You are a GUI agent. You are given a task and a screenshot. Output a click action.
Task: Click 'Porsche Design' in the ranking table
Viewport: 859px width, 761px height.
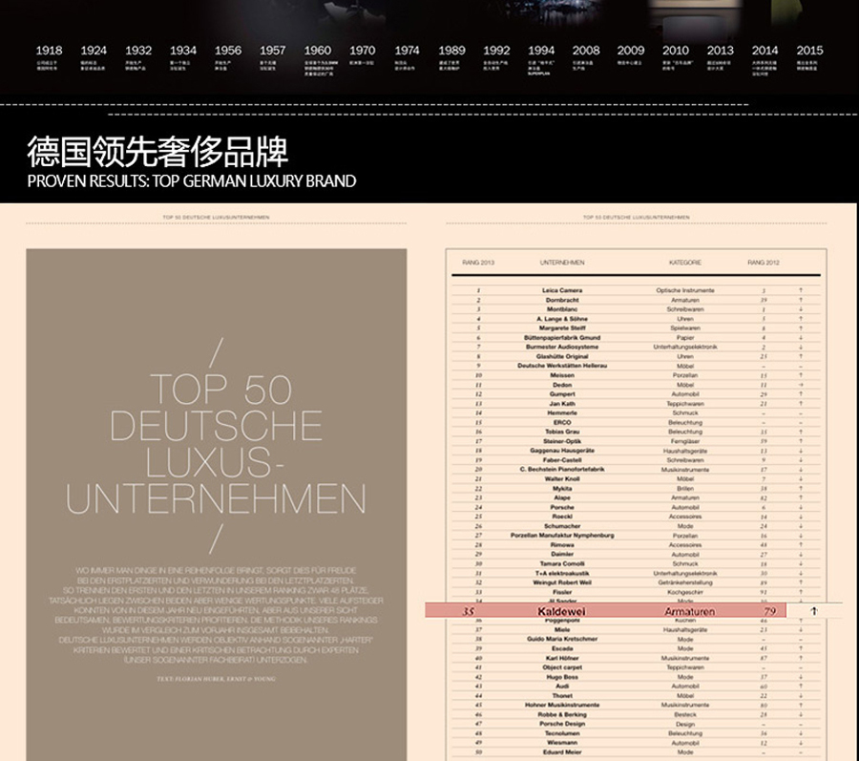pos(562,724)
